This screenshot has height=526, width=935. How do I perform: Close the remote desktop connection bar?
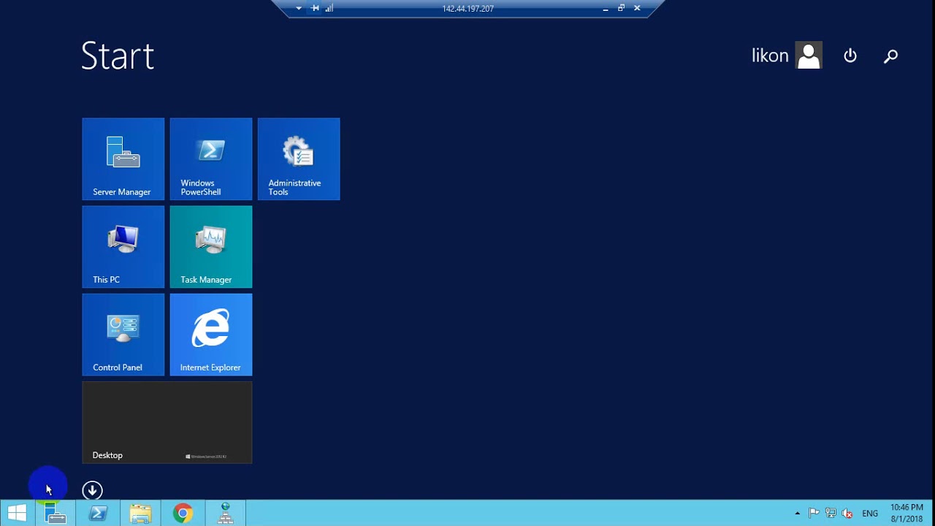pyautogui.click(x=637, y=8)
